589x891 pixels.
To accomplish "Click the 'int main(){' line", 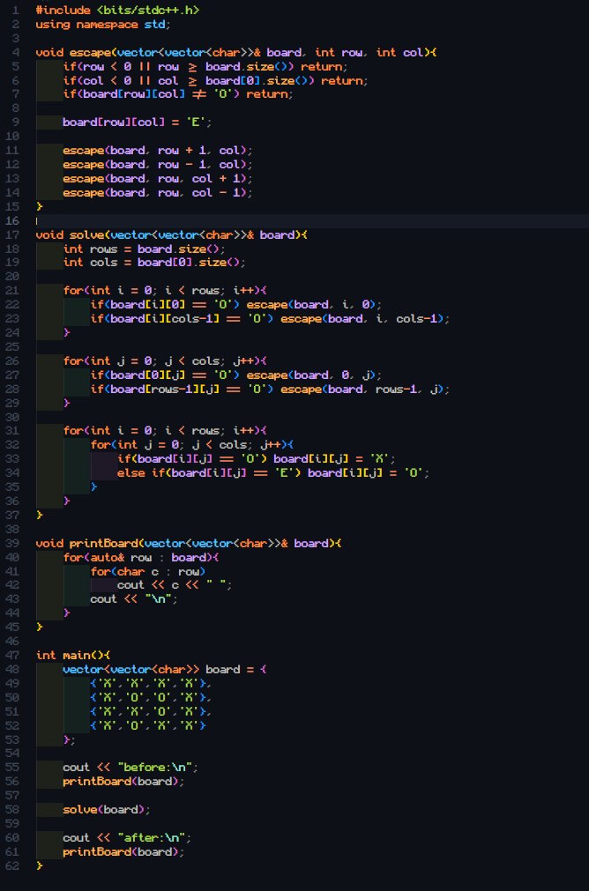I will [73, 656].
